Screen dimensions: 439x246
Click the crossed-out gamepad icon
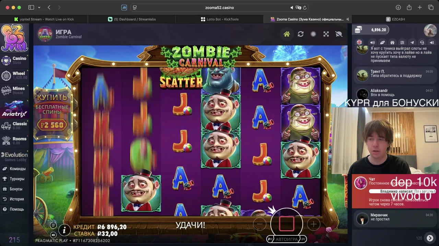(339, 34)
